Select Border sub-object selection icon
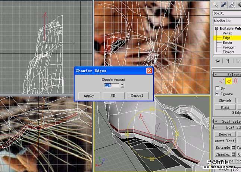 click(235, 81)
